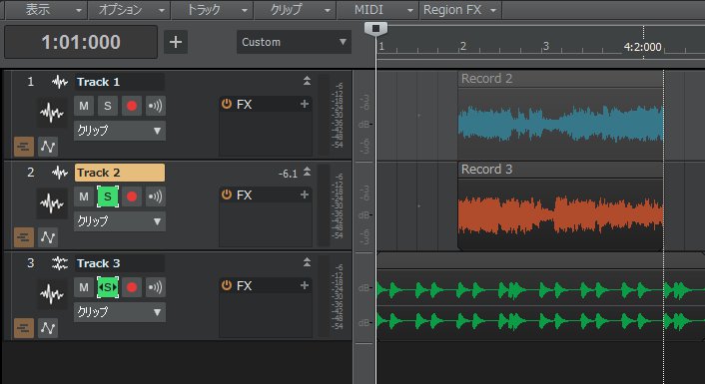Open Track 3 waveform track icon

(x=52, y=294)
